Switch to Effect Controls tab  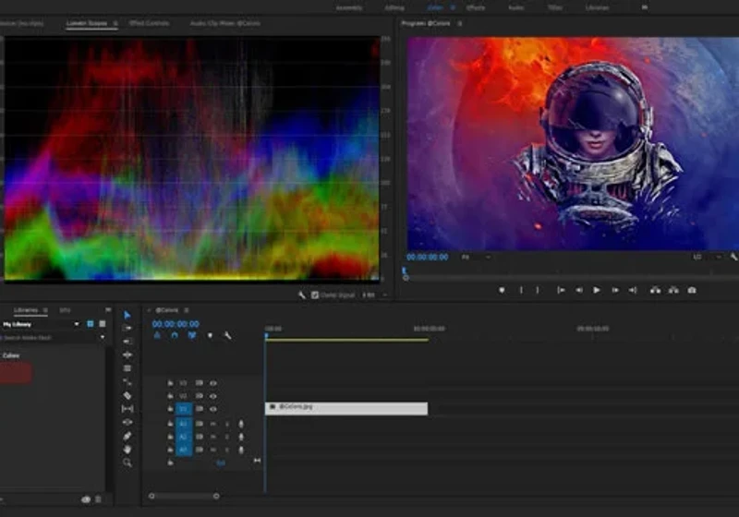coord(149,23)
